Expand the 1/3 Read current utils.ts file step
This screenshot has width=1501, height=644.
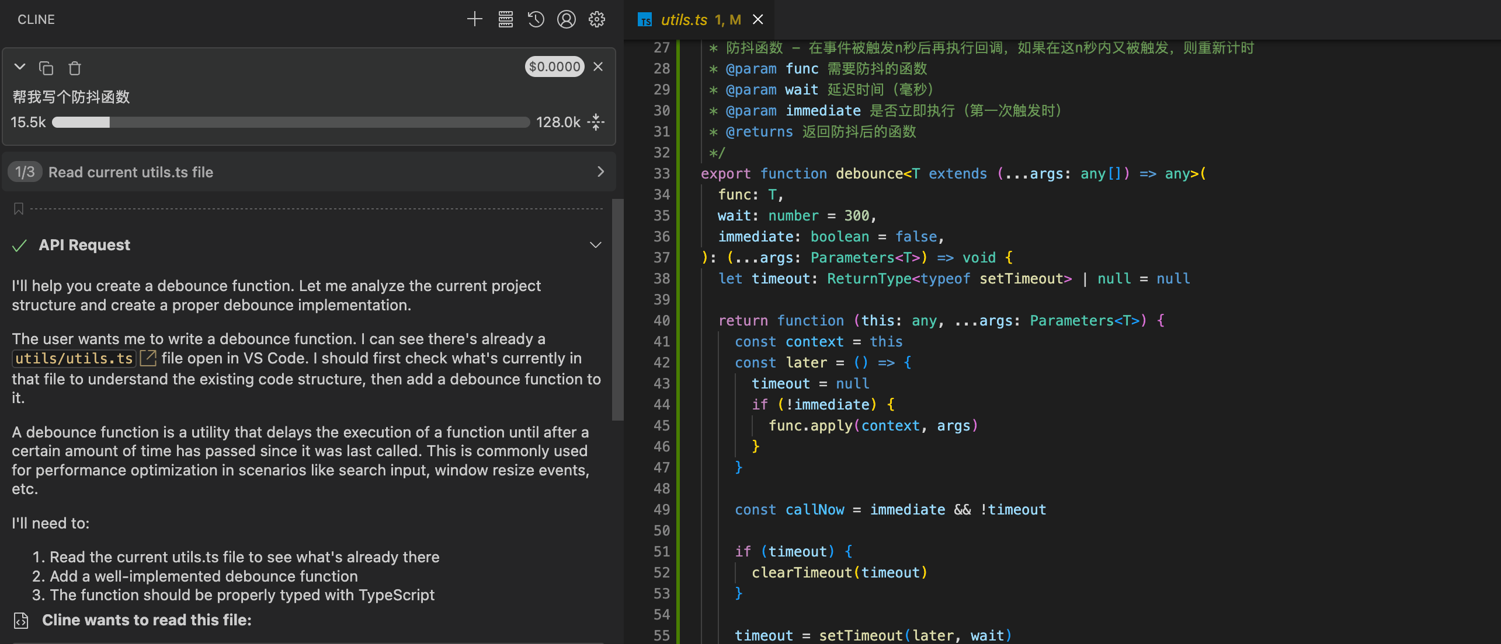(600, 171)
